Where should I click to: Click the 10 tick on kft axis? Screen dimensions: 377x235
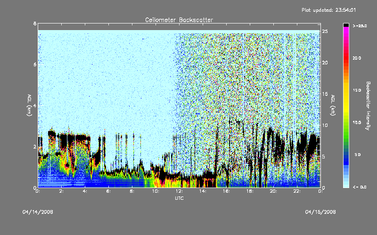(325, 125)
